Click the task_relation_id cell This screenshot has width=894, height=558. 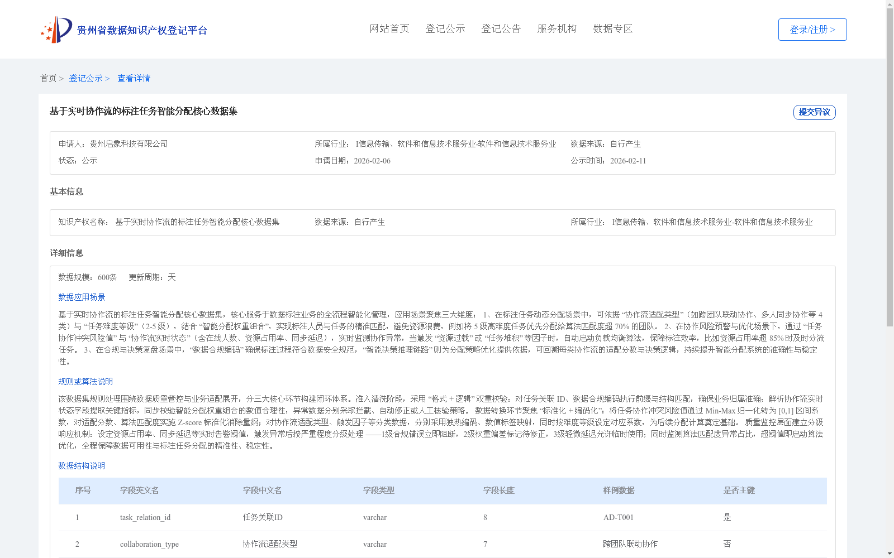pos(145,517)
